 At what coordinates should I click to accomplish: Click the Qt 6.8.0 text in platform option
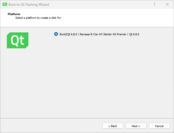point(134,34)
